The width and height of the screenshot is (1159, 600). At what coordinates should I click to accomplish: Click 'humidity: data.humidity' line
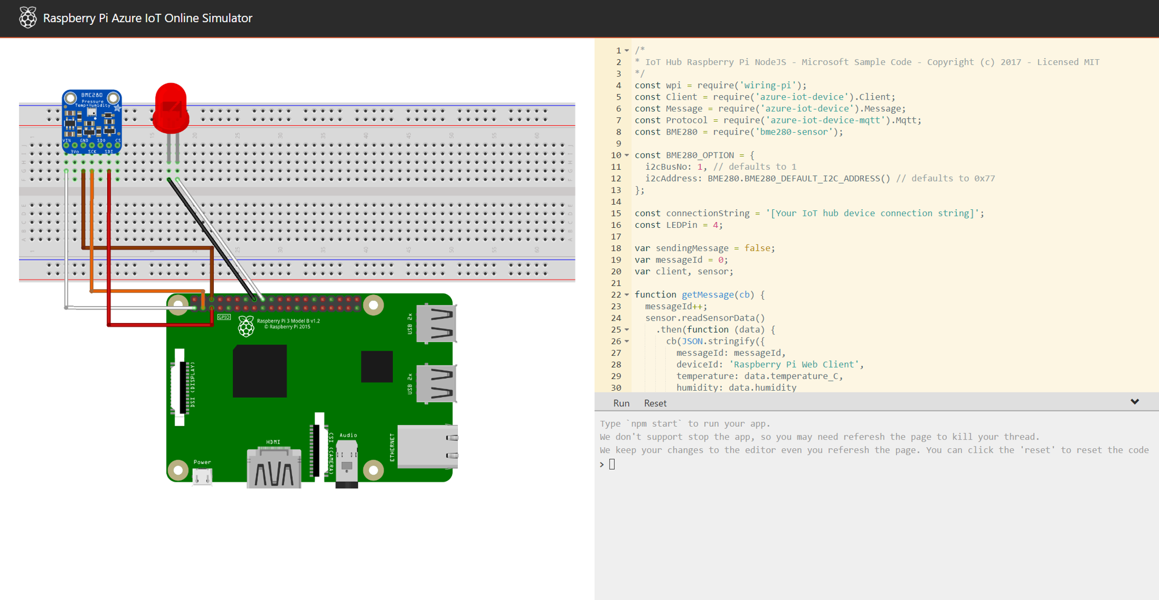(x=737, y=387)
